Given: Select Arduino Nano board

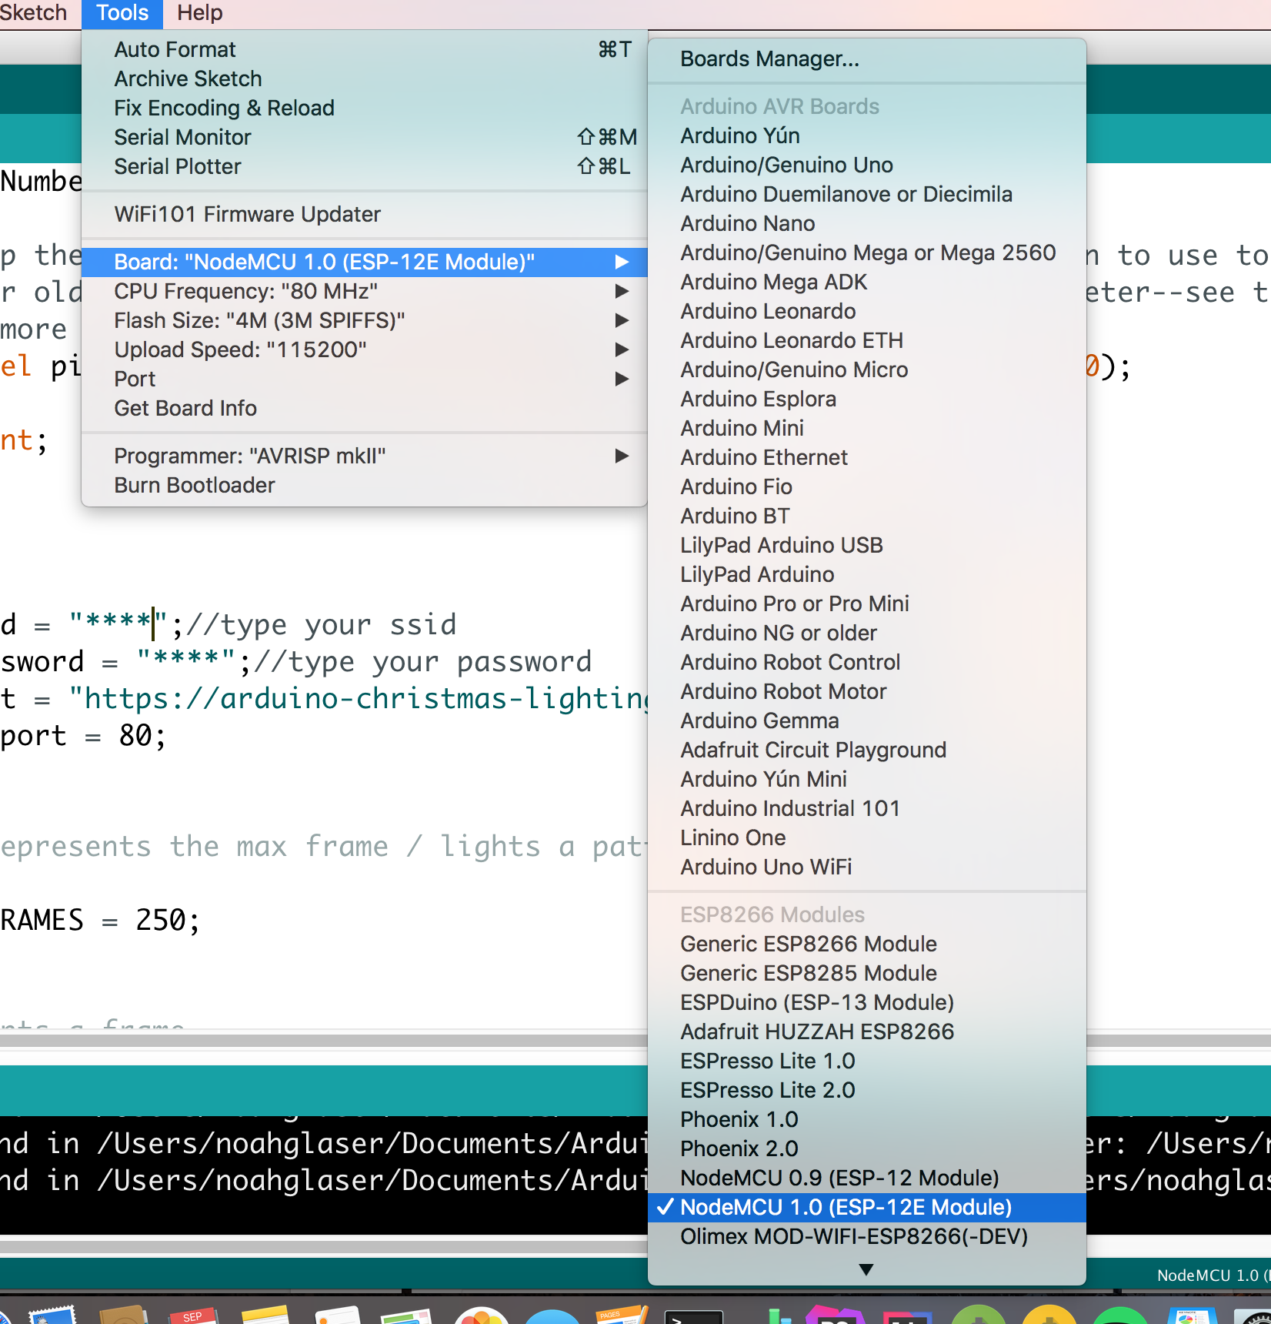Looking at the screenshot, I should 867,223.
